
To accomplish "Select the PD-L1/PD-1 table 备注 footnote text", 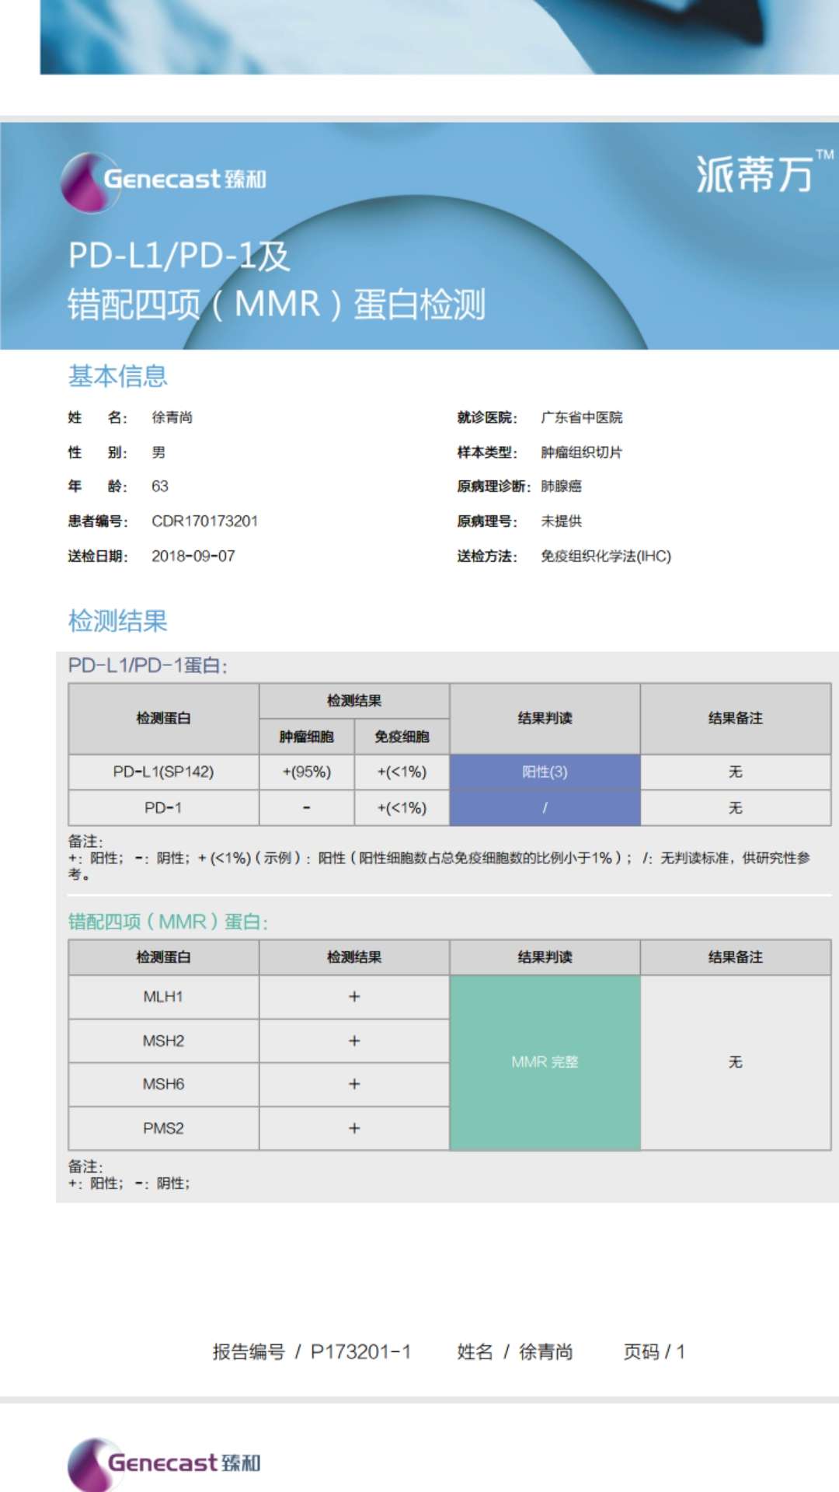I will point(439,858).
